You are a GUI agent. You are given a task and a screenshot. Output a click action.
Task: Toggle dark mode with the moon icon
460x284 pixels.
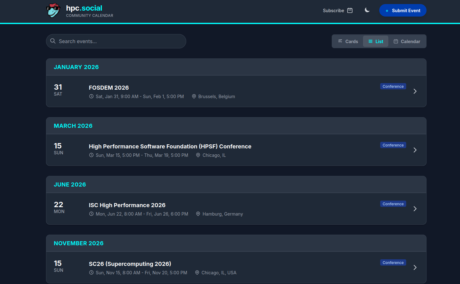[x=367, y=10]
